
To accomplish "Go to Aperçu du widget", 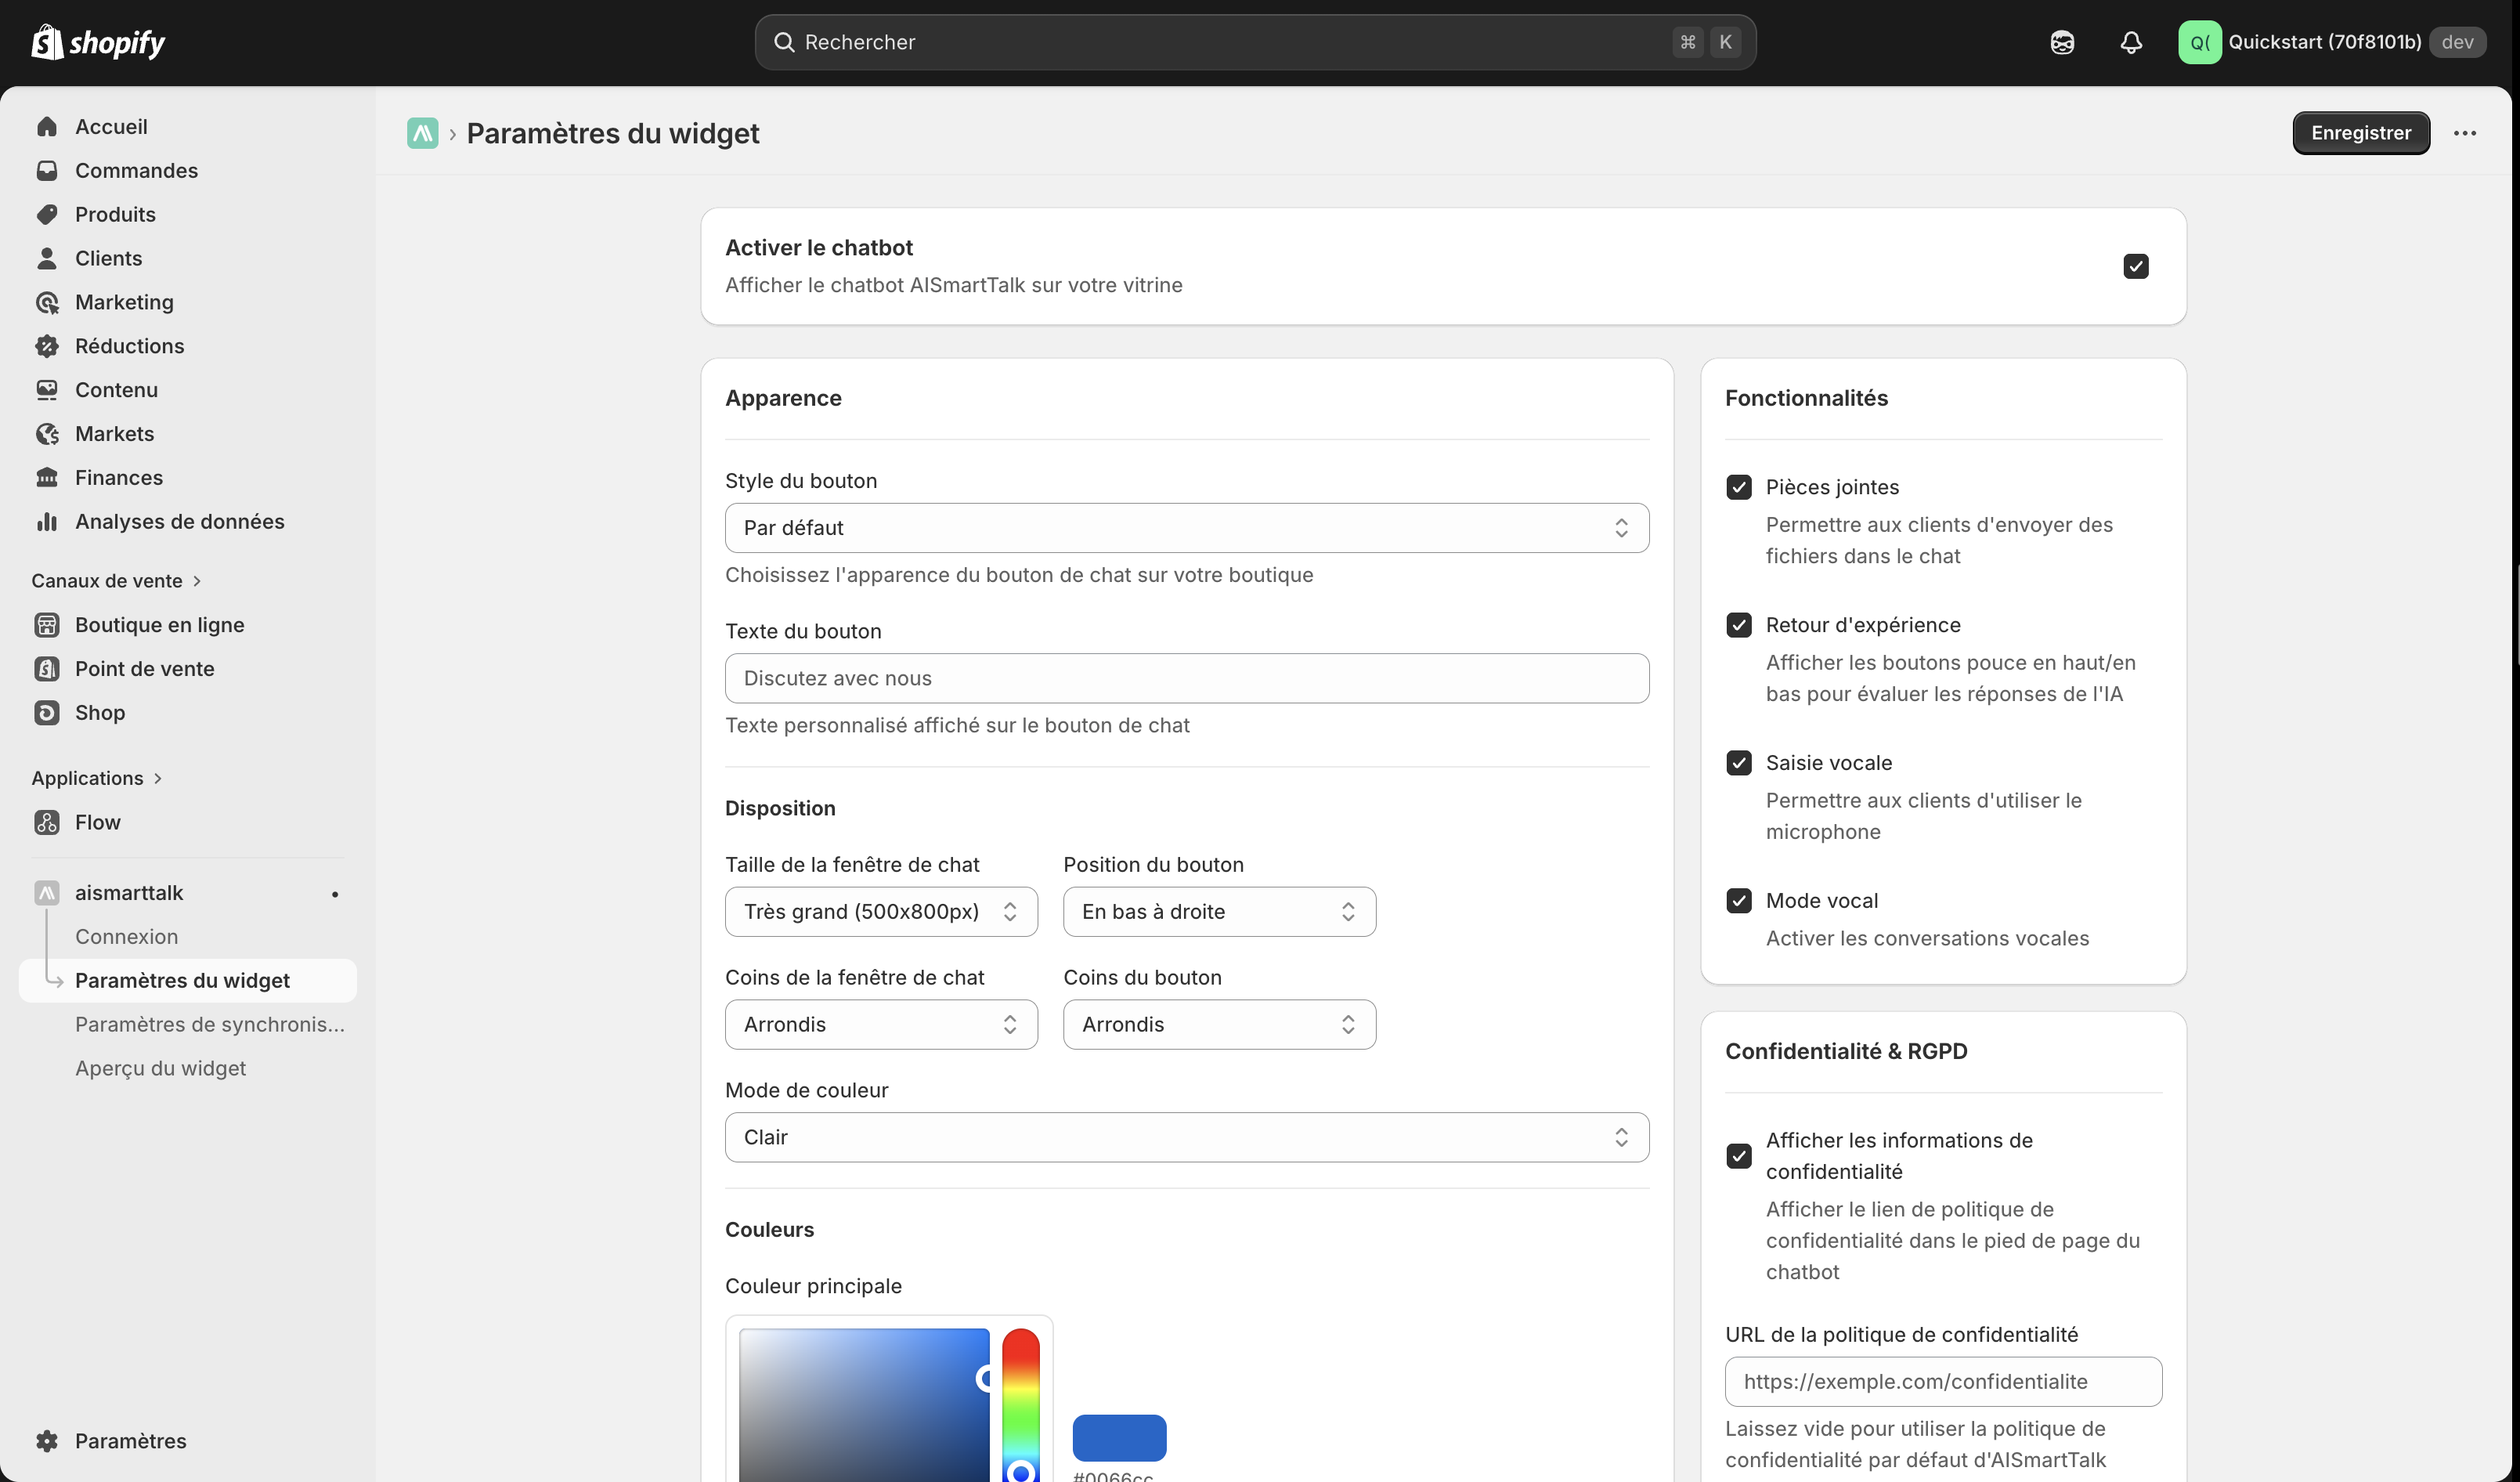I will pyautogui.click(x=160, y=1068).
